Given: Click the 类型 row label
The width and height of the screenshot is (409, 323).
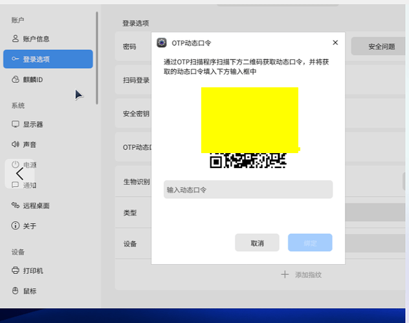Looking at the screenshot, I should coord(130,213).
